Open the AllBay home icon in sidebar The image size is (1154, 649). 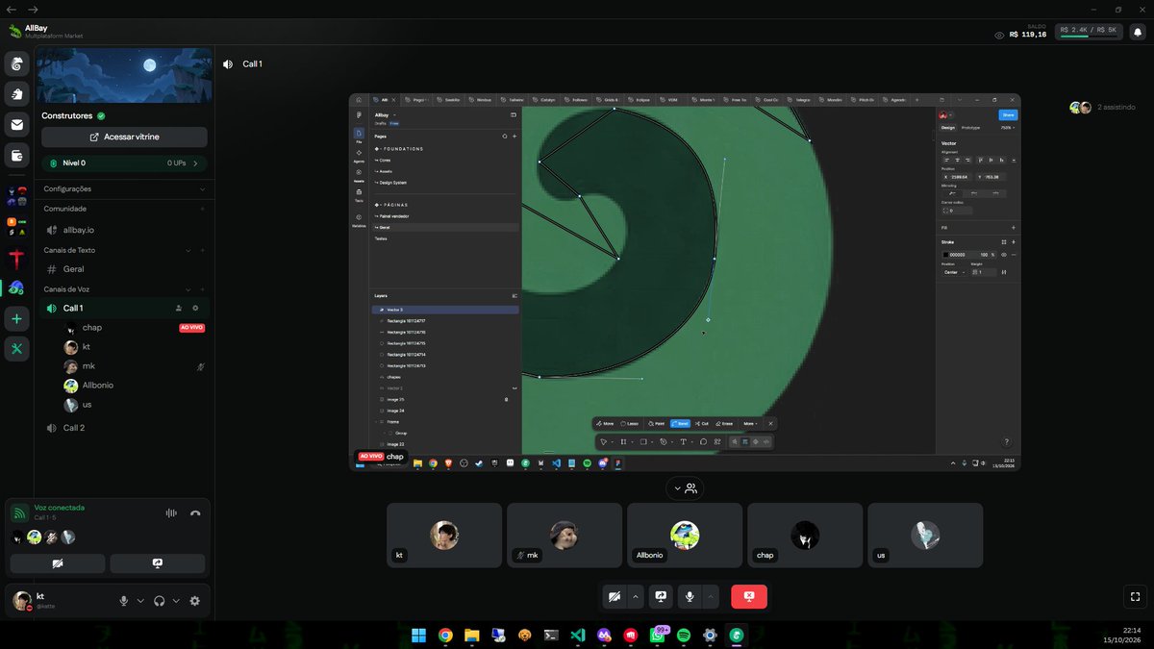tap(17, 63)
